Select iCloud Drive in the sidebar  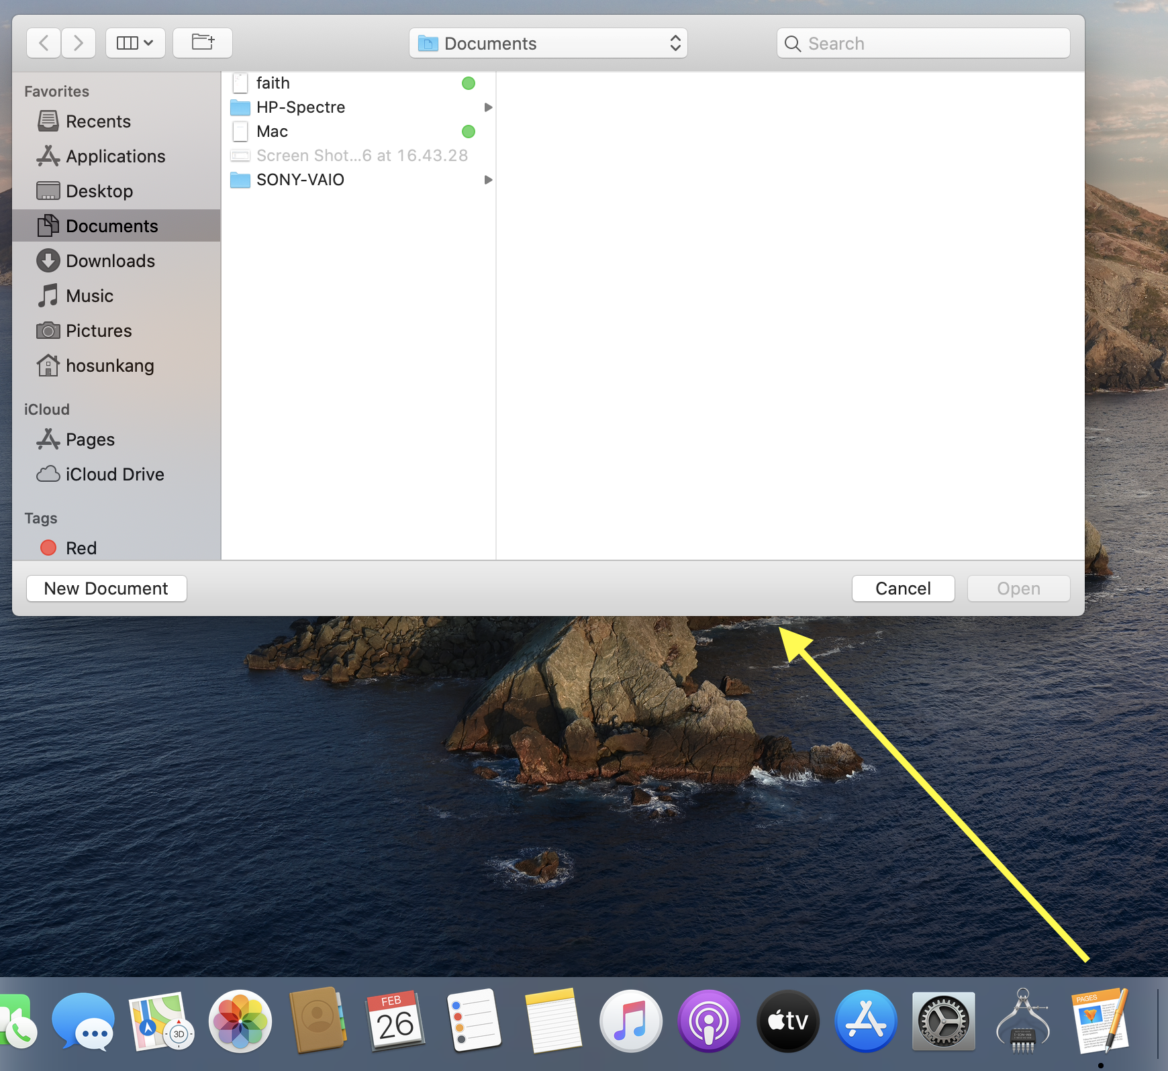coord(116,474)
